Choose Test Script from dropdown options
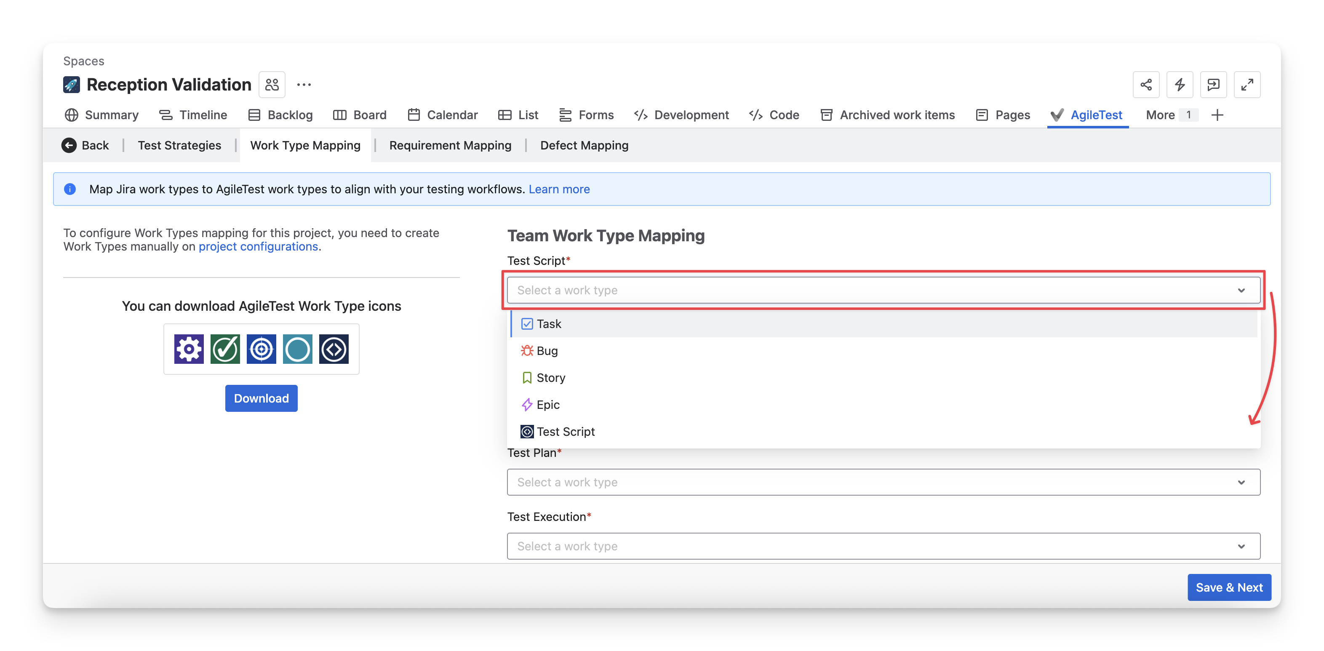 (565, 432)
